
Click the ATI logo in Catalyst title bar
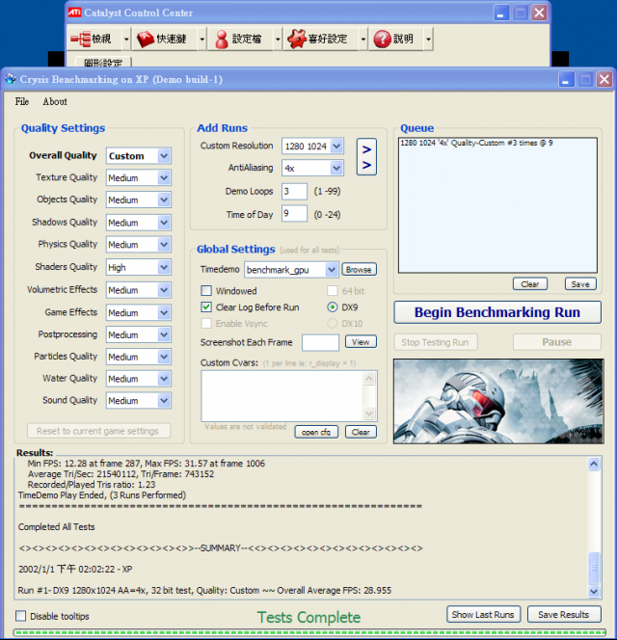point(74,13)
